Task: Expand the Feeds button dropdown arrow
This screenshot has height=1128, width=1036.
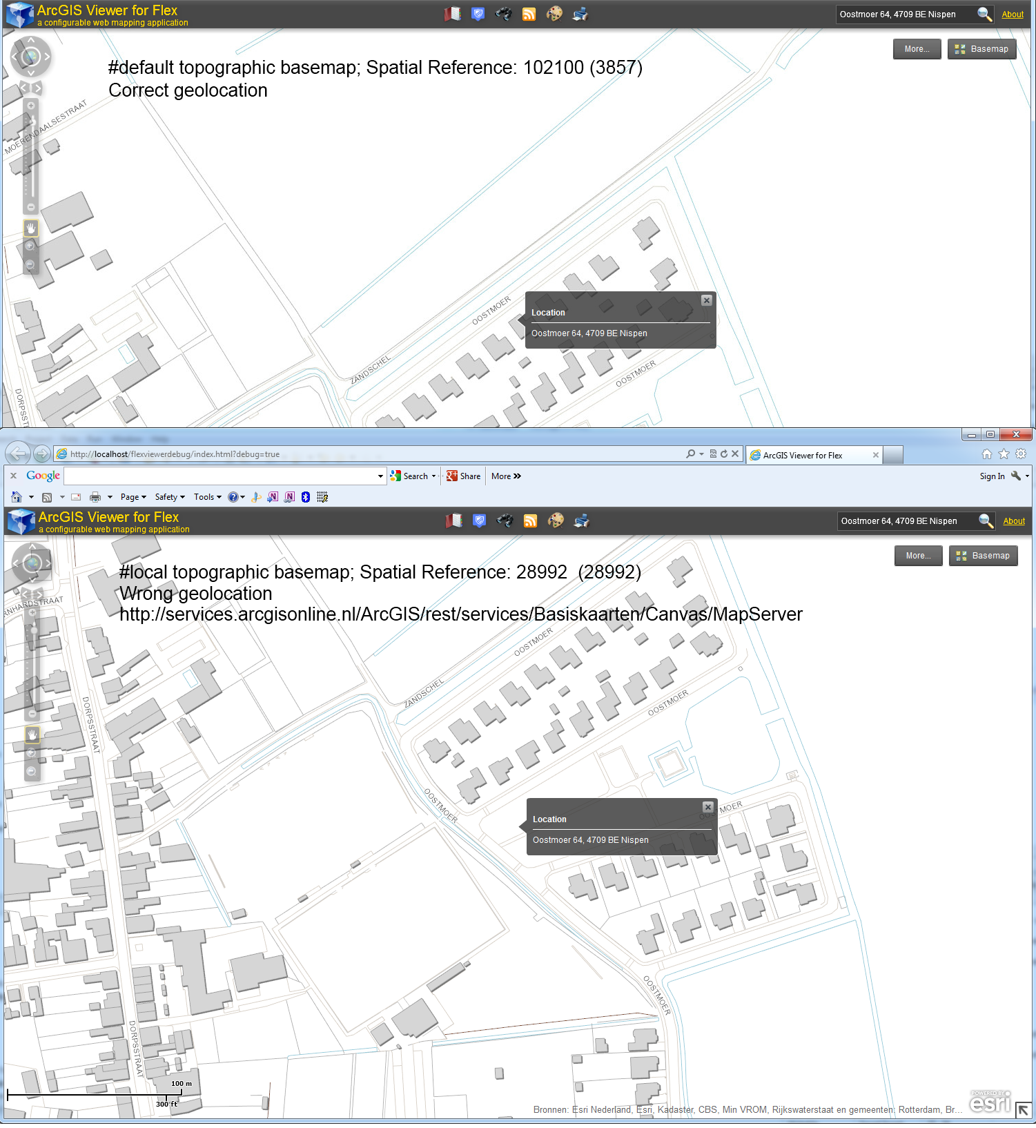Action: 62,497
